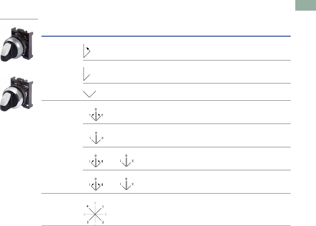Click the number 4 on the cross diagram
Viewport: 316px width, 226px height.
pos(87,206)
